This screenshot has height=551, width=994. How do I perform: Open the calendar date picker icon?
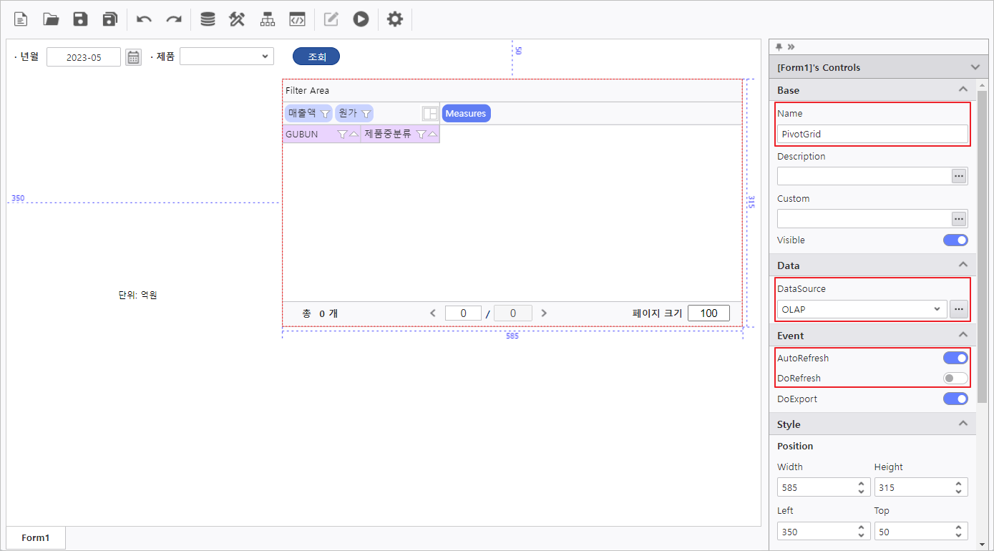tap(133, 57)
